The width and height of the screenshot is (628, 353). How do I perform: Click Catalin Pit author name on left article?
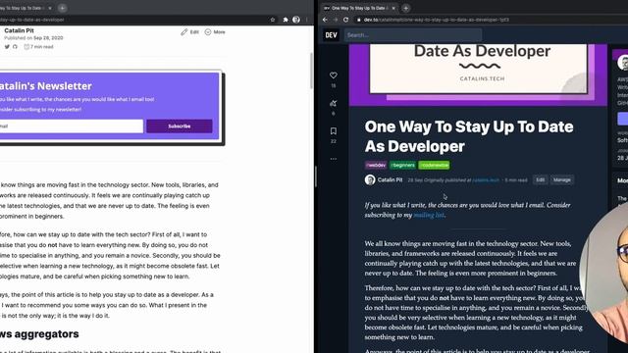tap(19, 30)
